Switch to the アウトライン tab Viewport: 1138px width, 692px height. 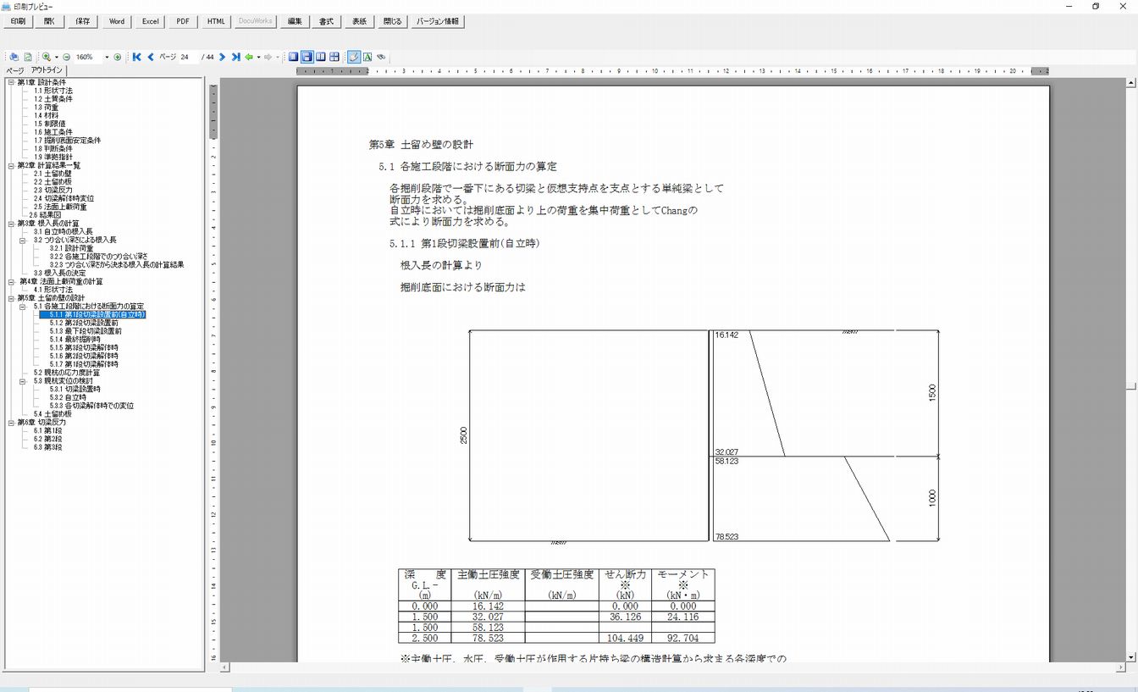click(47, 70)
